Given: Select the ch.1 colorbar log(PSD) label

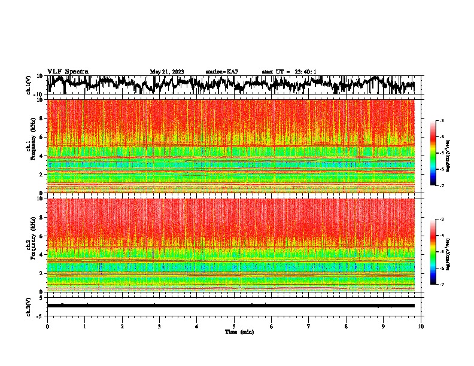Looking at the screenshot, I should click(448, 156).
